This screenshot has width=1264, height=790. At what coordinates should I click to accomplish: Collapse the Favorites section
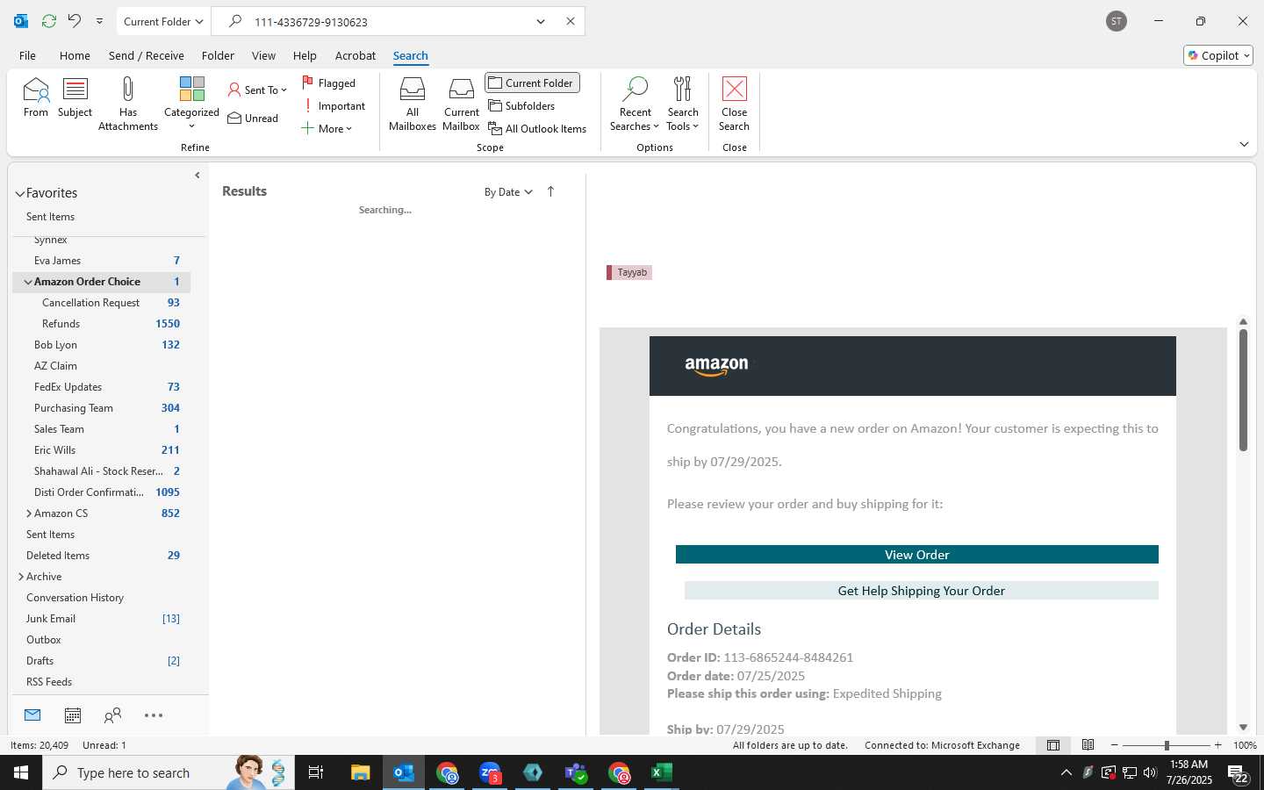(19, 194)
